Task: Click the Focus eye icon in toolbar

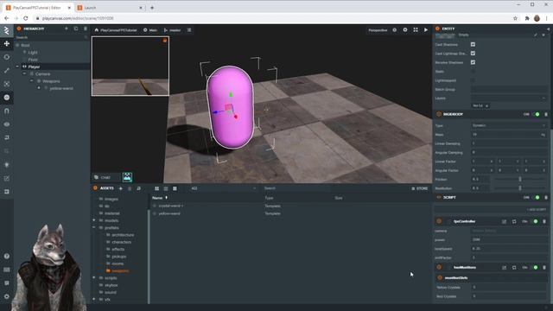Action: [7, 124]
